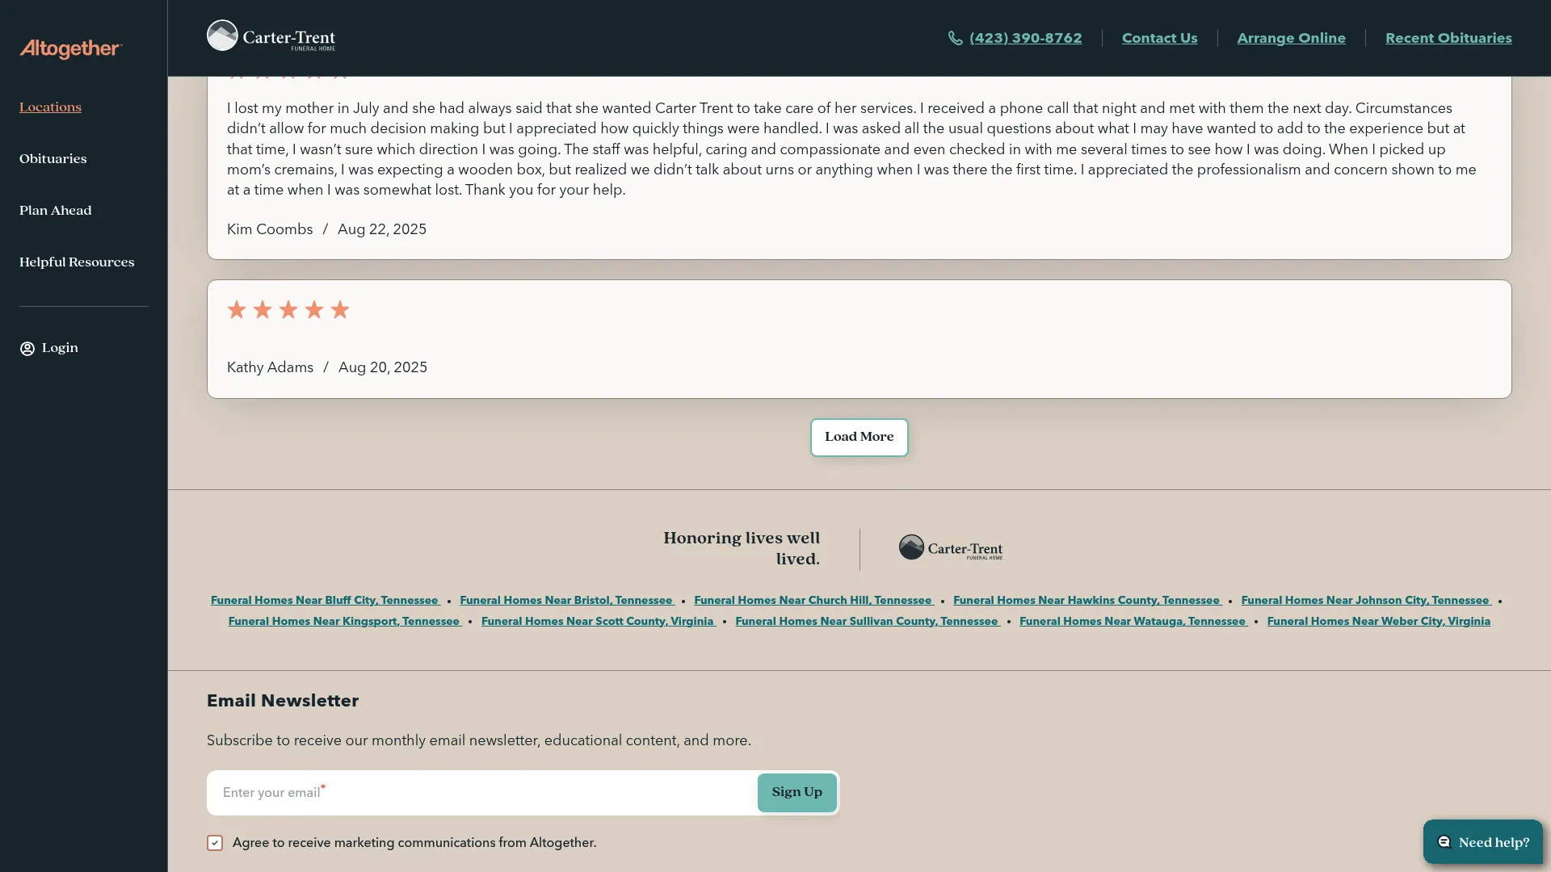Screen dimensions: 1551x872
Task: Open the Need help chat bubble
Action: coord(1482,841)
